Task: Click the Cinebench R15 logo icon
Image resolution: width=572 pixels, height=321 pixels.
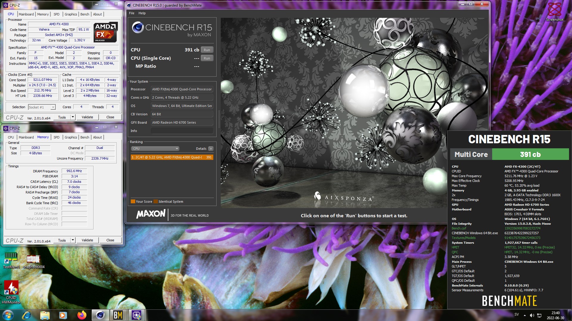Action: coord(138,27)
